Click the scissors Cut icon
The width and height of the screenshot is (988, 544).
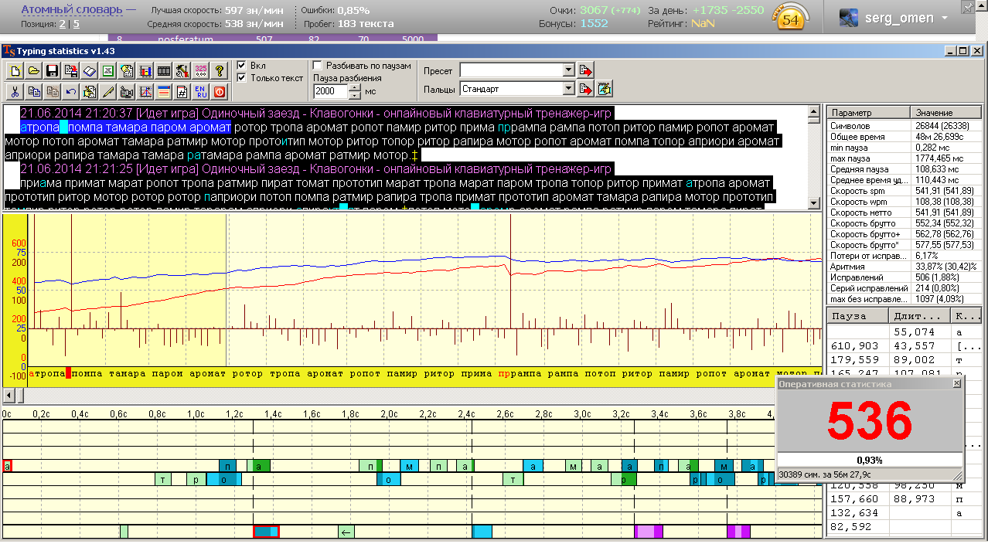[x=15, y=92]
